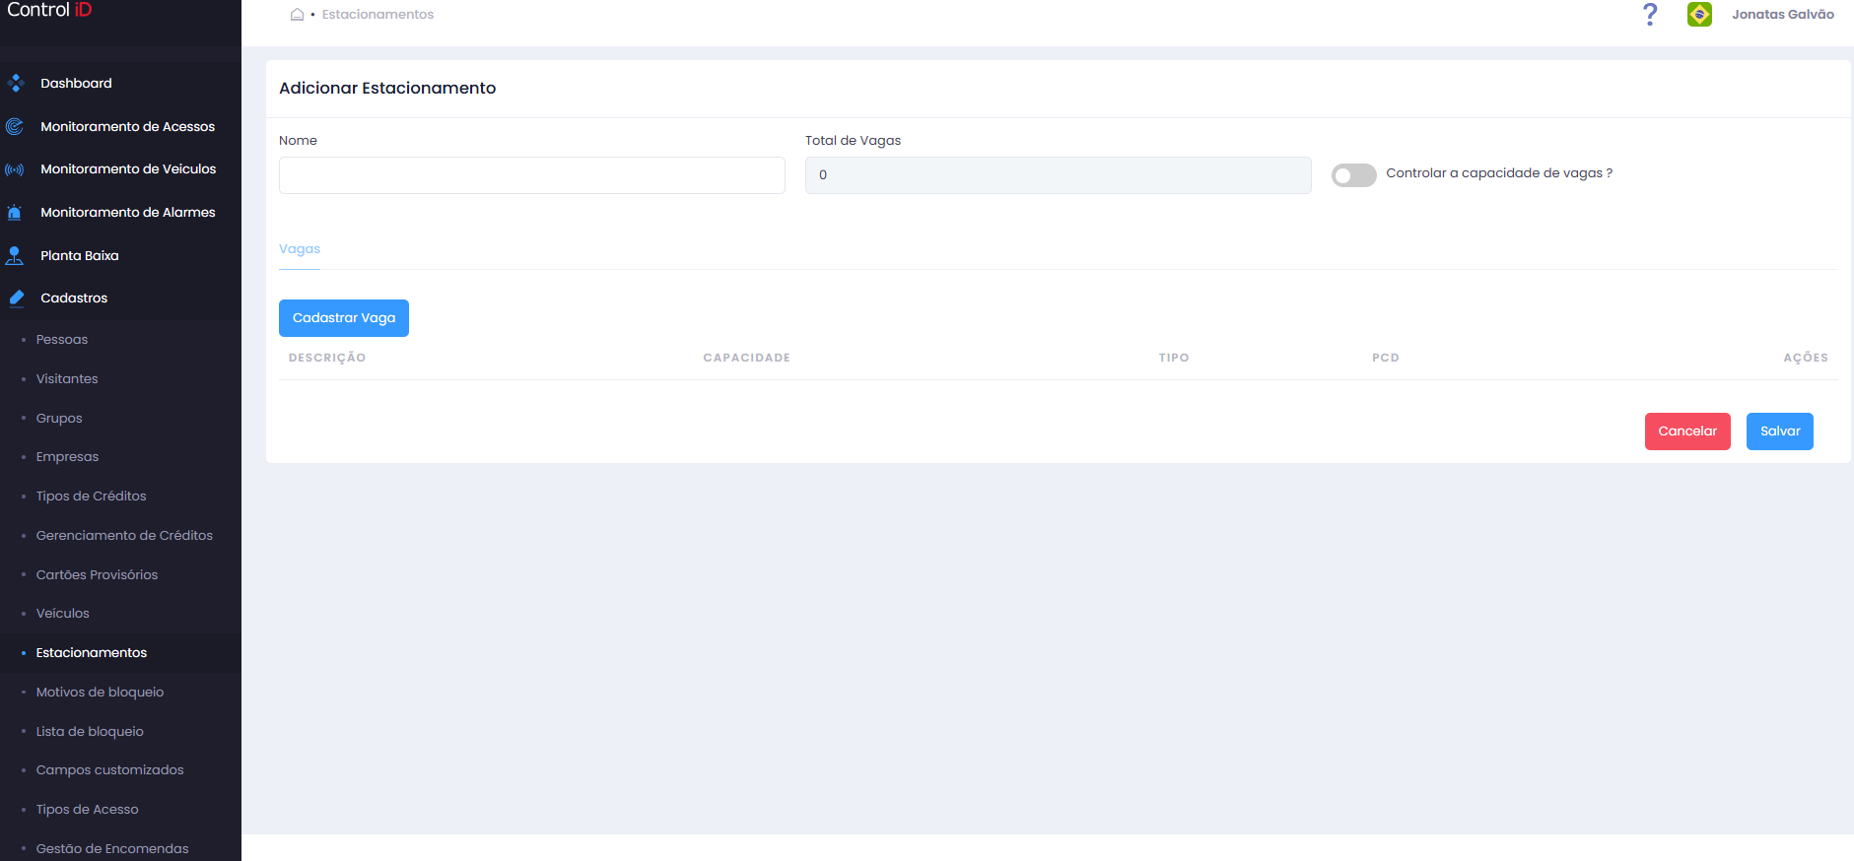The image size is (1854, 861).
Task: Click the Dashboard icon in sidebar
Action: (x=15, y=84)
